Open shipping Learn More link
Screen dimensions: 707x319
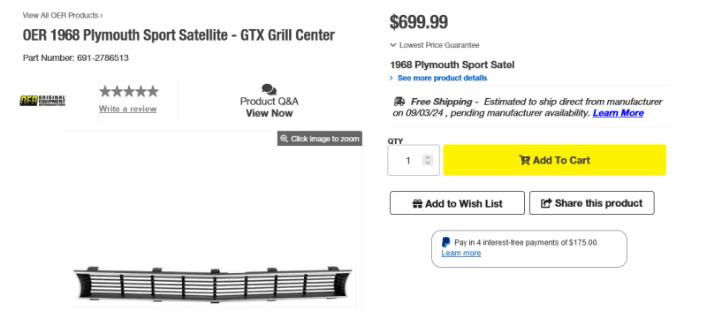618,112
